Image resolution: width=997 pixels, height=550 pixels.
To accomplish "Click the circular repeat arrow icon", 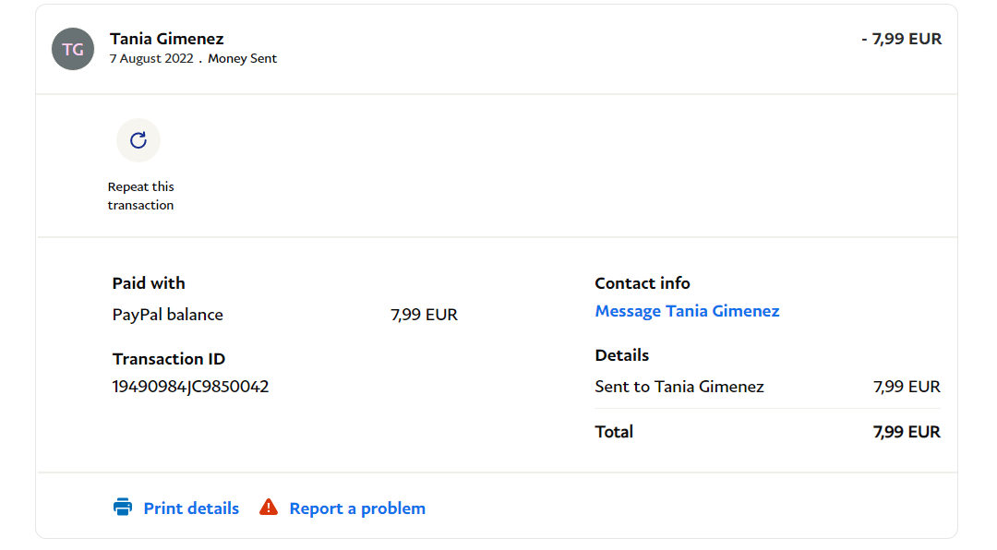I will tap(138, 140).
